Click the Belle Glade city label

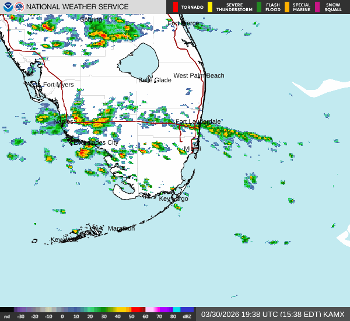click(155, 80)
